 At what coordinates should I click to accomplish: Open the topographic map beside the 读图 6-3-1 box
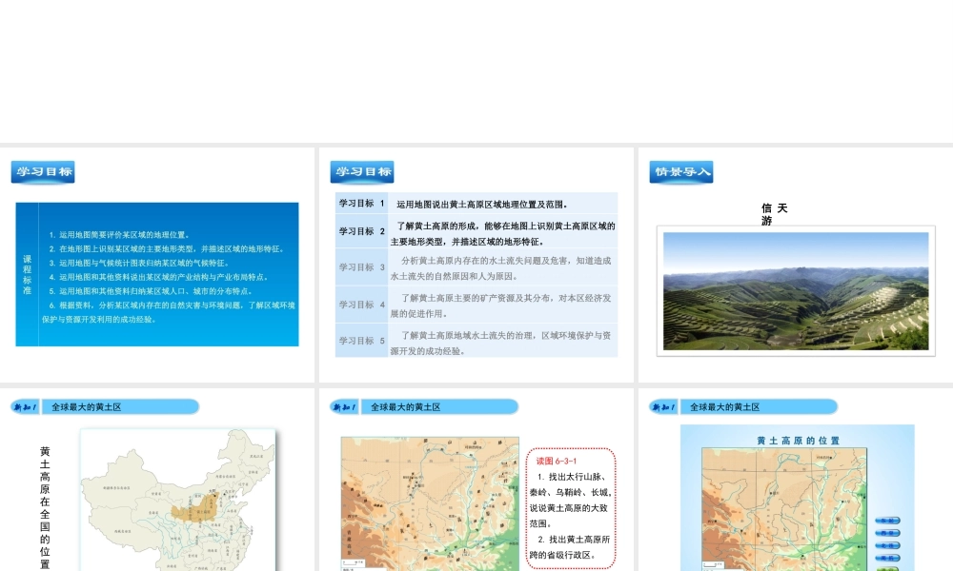(x=430, y=502)
